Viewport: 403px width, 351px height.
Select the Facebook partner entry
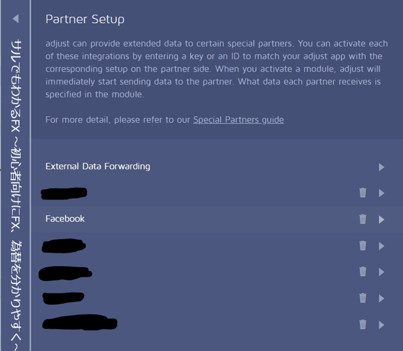click(x=65, y=219)
